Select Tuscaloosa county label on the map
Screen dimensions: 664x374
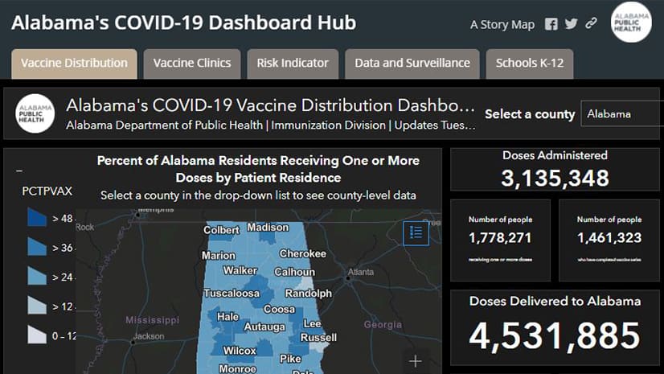tap(232, 293)
